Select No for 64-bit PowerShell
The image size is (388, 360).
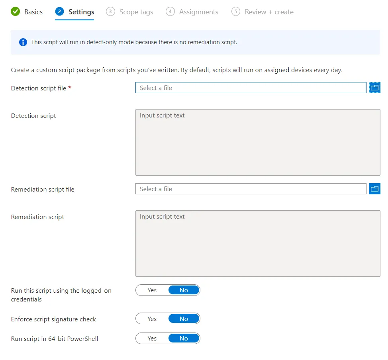coord(184,338)
